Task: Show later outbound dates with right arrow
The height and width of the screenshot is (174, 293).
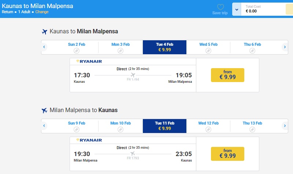Action: 285,47
